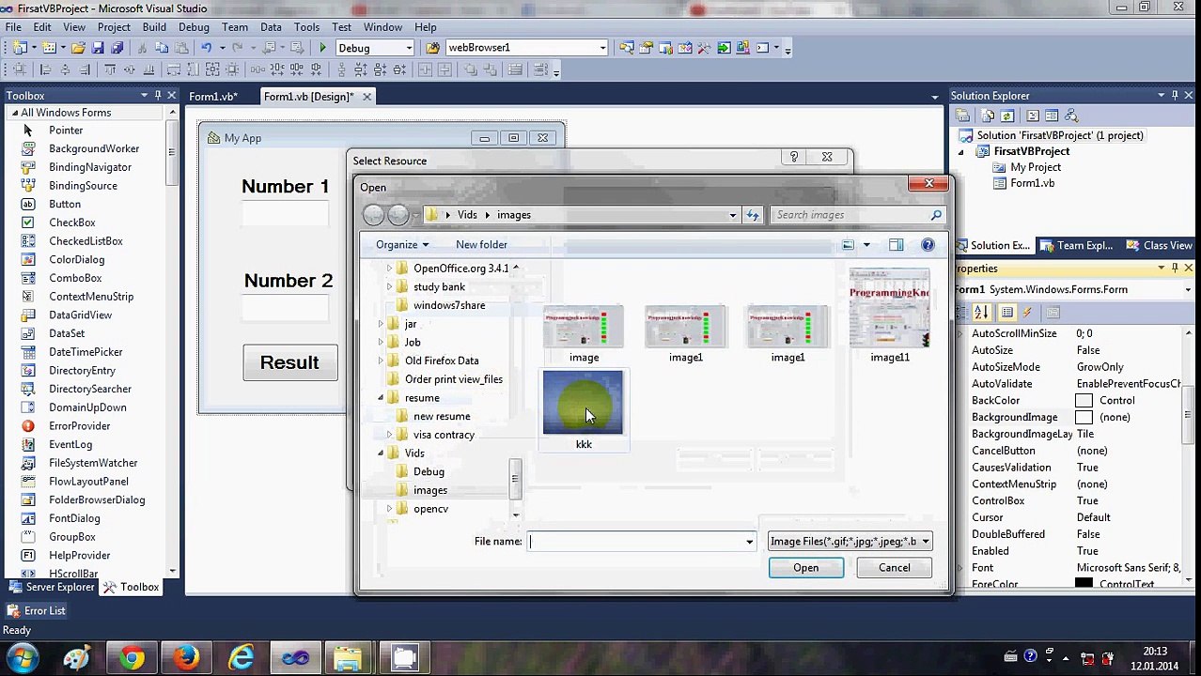The height and width of the screenshot is (676, 1201).
Task: Click the Open button in file dialog
Action: coord(805,568)
